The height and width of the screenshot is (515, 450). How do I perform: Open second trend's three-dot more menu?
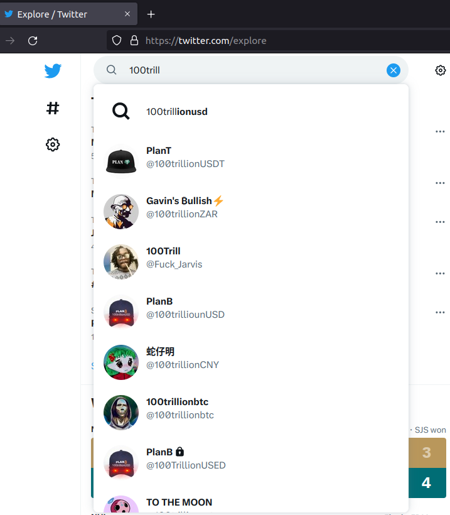click(x=440, y=183)
